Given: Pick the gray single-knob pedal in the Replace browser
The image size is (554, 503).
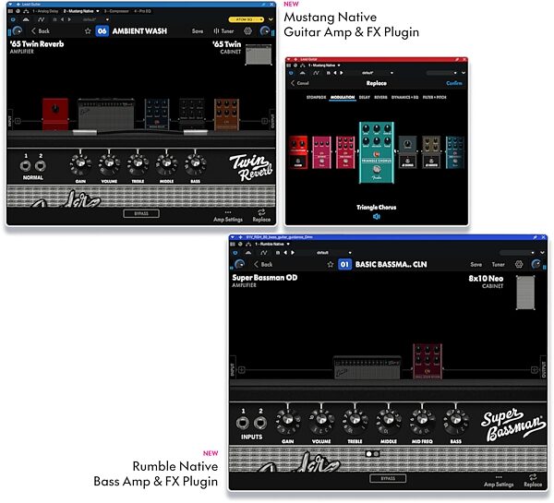Looking at the screenshot, I should 407,152.
